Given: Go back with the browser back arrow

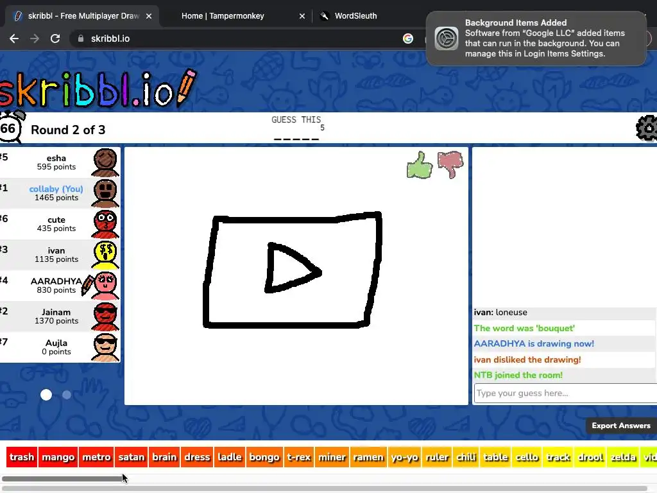Looking at the screenshot, I should click(14, 39).
